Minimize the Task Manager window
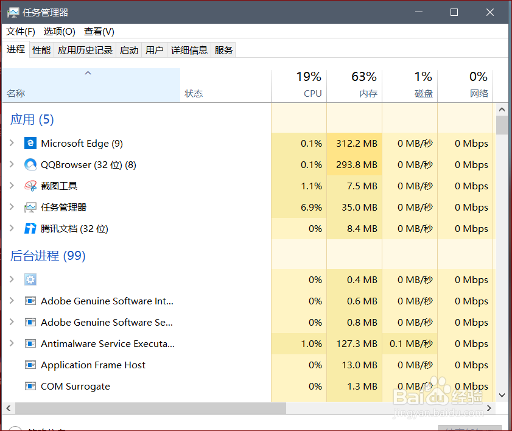512x431 pixels. [x=419, y=12]
